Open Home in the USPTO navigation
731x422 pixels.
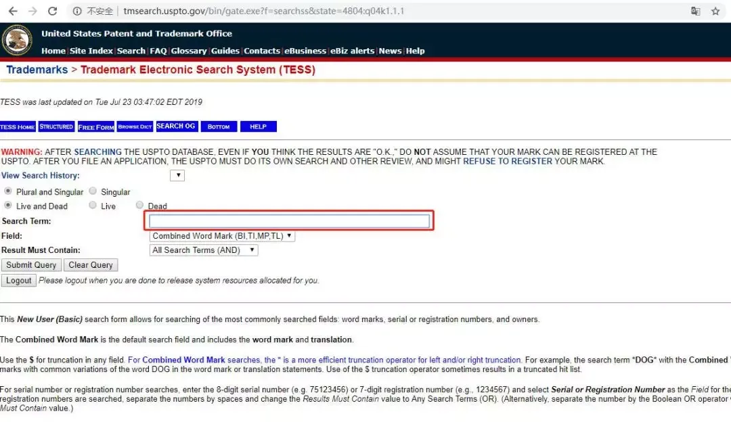(x=53, y=51)
